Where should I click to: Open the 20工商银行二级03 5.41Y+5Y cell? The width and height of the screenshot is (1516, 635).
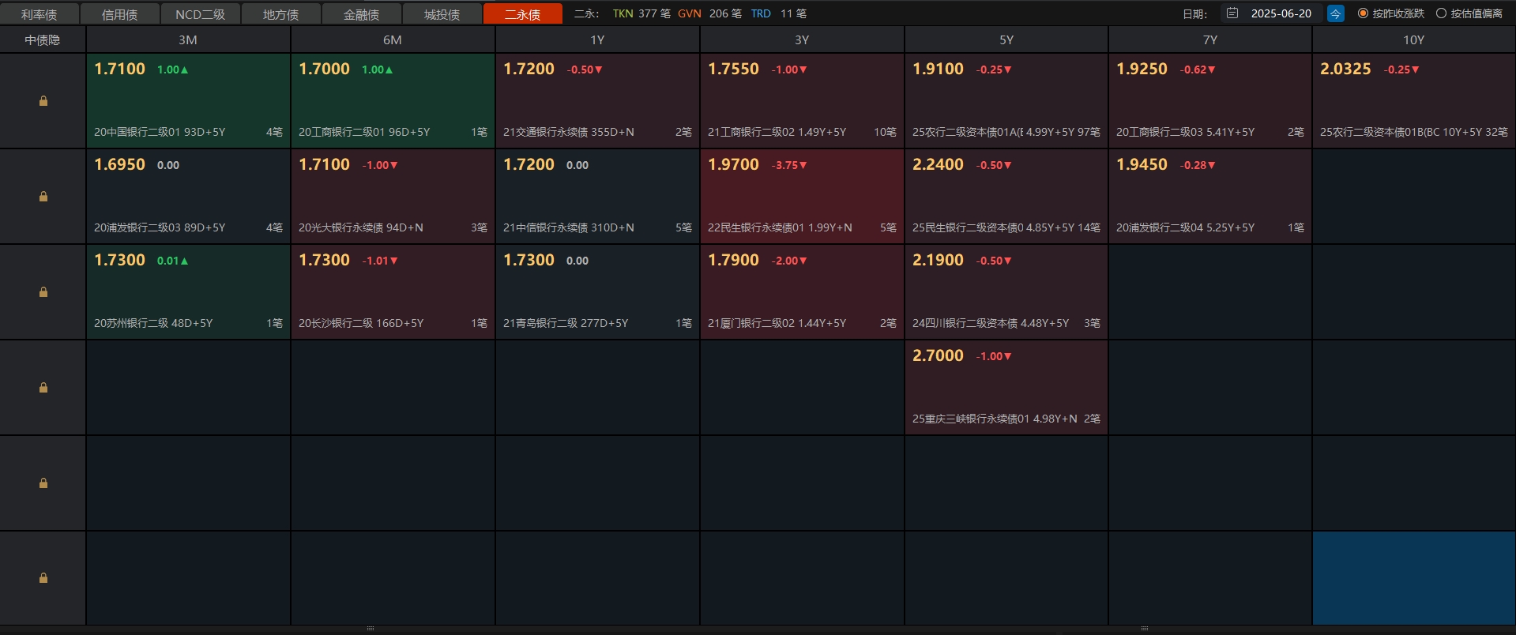(x=1210, y=101)
